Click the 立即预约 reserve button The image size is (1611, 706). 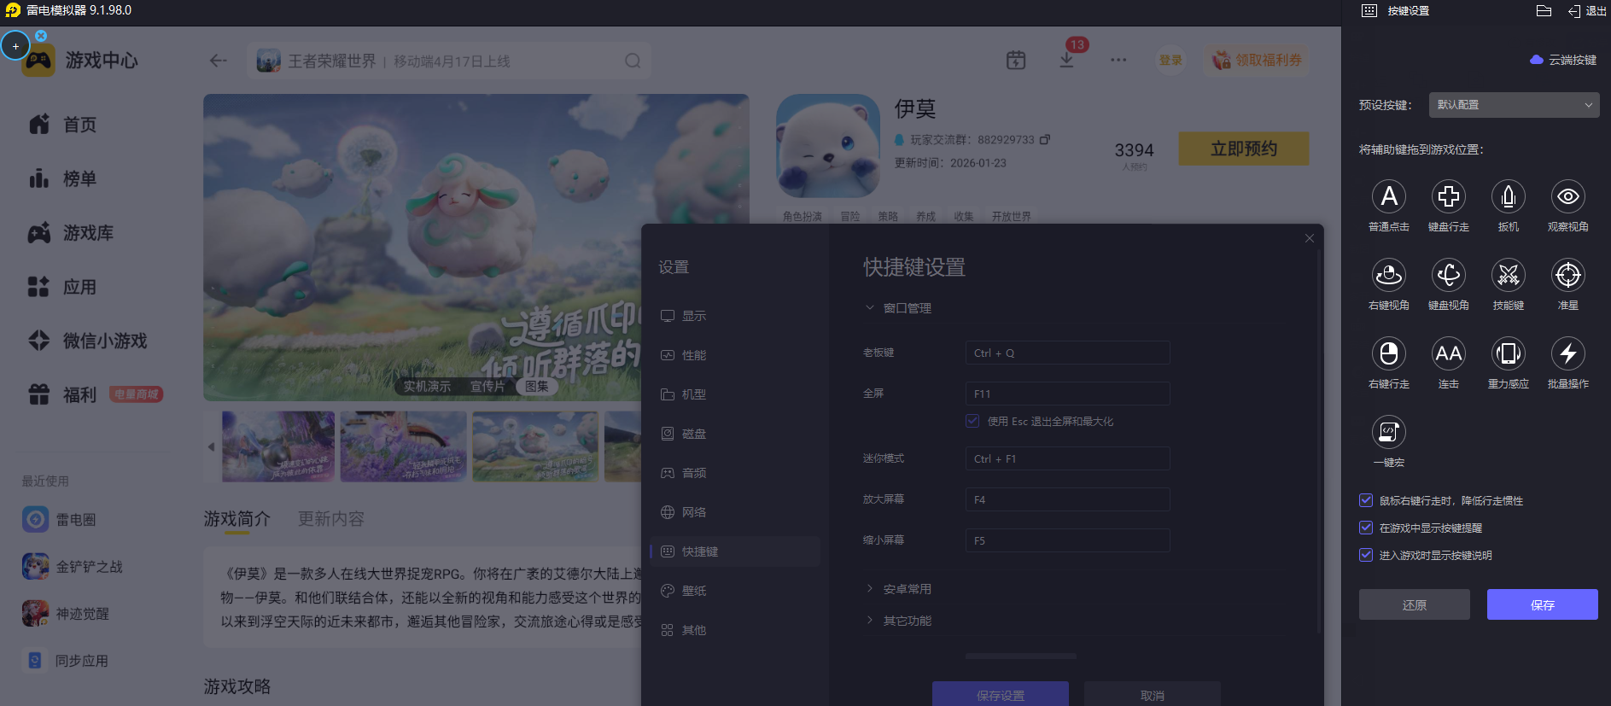pos(1244,149)
